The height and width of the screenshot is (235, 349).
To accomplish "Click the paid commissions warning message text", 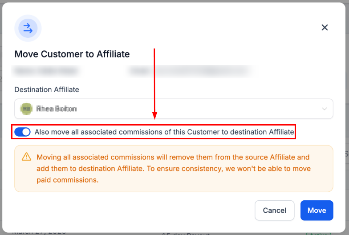I will point(174,169).
